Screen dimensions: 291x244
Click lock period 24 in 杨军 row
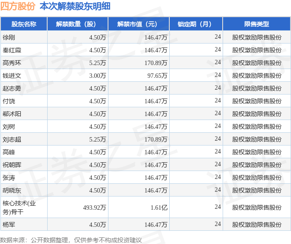pyautogui.click(x=218, y=224)
